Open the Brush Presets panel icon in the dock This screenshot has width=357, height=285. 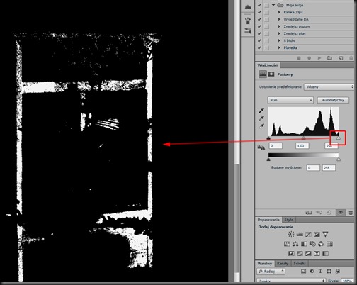[x=248, y=21]
